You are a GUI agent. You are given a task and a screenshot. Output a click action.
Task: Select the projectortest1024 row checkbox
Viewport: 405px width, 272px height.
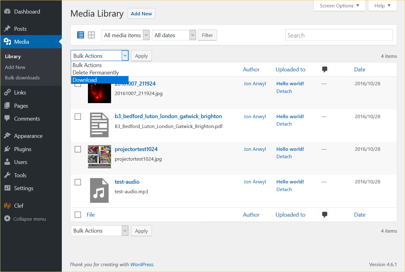pos(78,149)
